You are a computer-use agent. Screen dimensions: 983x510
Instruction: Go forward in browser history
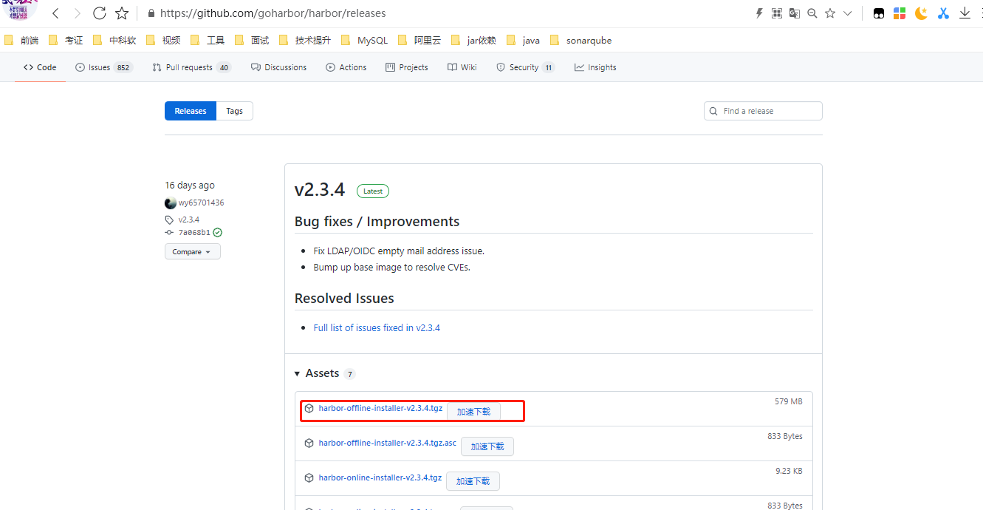[77, 13]
